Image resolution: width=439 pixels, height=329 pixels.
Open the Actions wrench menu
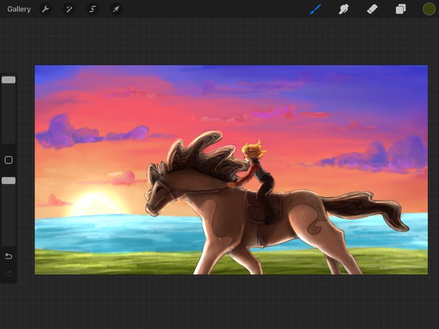[x=45, y=9]
